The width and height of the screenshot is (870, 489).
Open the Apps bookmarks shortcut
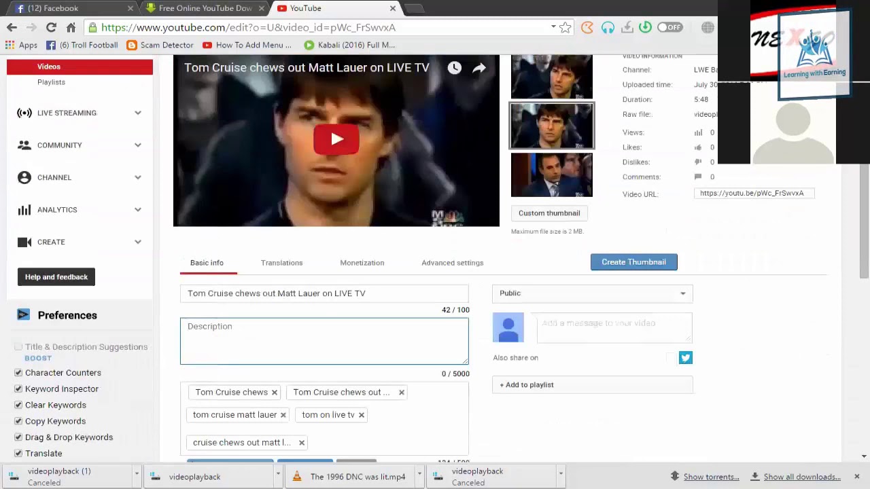click(21, 45)
